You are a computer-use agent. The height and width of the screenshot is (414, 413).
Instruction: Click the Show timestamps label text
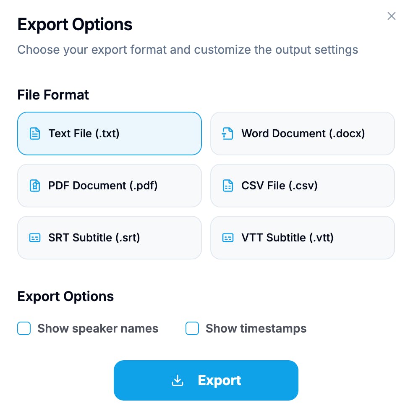(x=256, y=329)
